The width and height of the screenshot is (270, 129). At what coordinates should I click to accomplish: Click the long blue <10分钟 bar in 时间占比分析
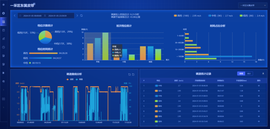click(218, 56)
